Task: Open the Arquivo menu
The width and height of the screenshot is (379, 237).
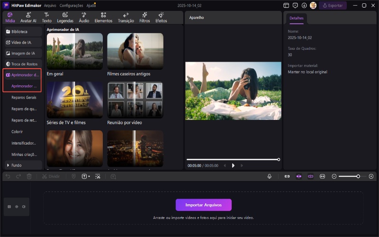Action: (49, 6)
